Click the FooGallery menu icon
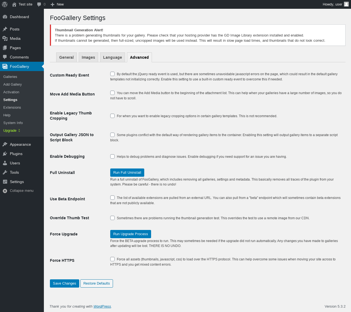This screenshot has height=312, width=351. [x=5, y=66]
